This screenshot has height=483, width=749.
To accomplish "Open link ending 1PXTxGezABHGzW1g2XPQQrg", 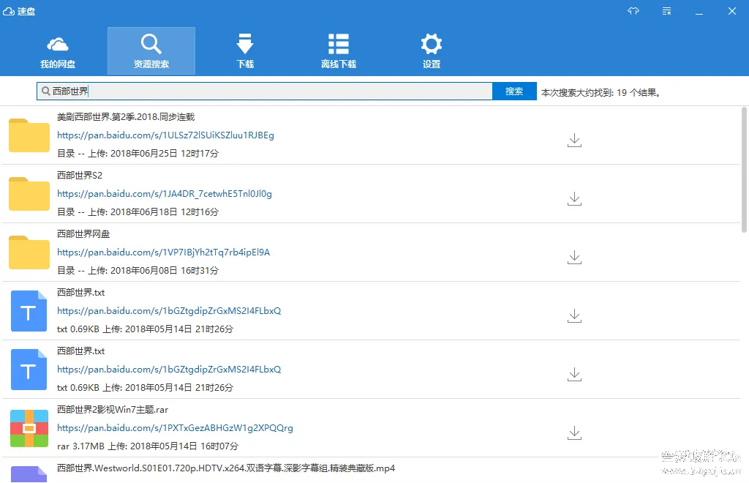I will click(175, 427).
